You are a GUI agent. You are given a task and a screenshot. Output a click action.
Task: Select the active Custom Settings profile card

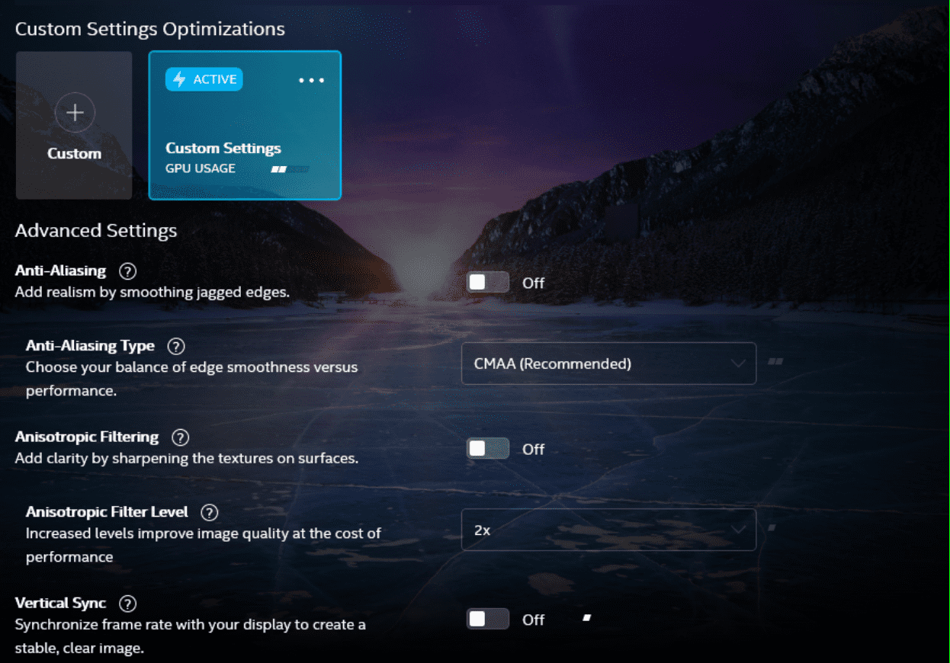click(x=245, y=125)
